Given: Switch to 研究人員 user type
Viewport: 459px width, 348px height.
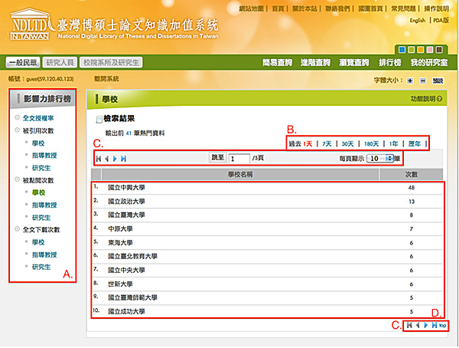Looking at the screenshot, I should (x=60, y=63).
